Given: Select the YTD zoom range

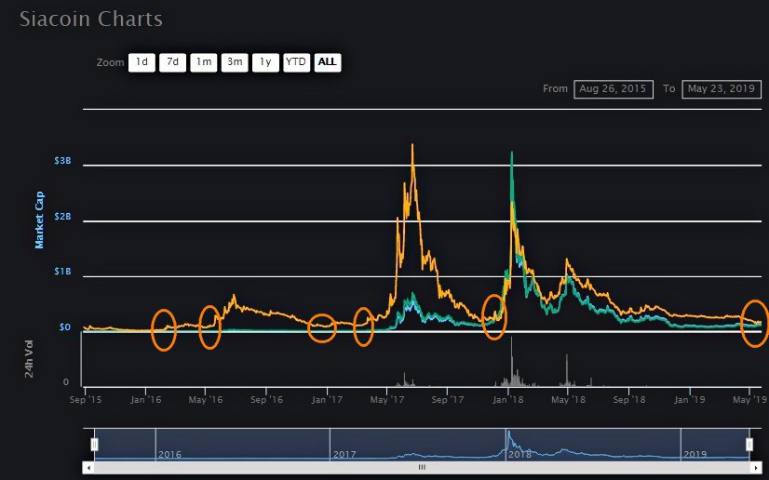Looking at the screenshot, I should pyautogui.click(x=296, y=62).
